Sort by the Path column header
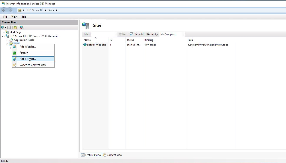 click(x=211, y=40)
